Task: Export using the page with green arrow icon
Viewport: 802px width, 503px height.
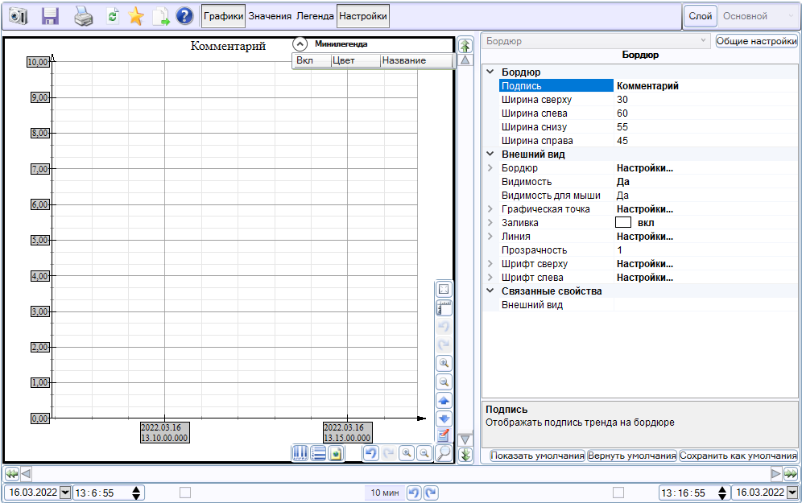Action: (160, 16)
